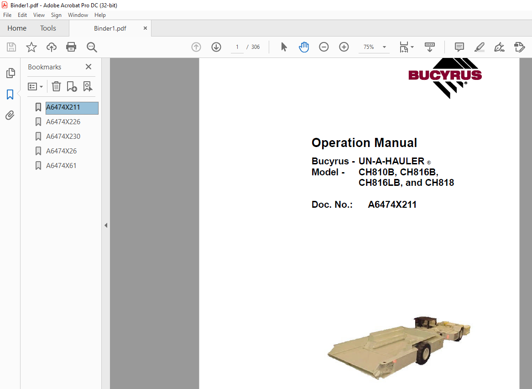The image size is (532, 389).
Task: Open the Edit menu
Action: [x=22, y=15]
